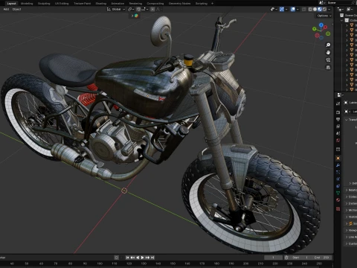Open the World properties tab

pyautogui.click(x=338, y=141)
